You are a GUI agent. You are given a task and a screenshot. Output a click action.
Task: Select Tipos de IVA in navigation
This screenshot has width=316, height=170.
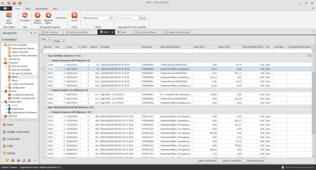[14, 59]
